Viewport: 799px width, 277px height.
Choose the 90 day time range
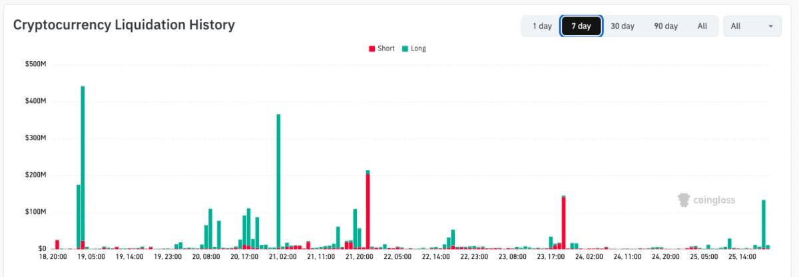coord(665,26)
